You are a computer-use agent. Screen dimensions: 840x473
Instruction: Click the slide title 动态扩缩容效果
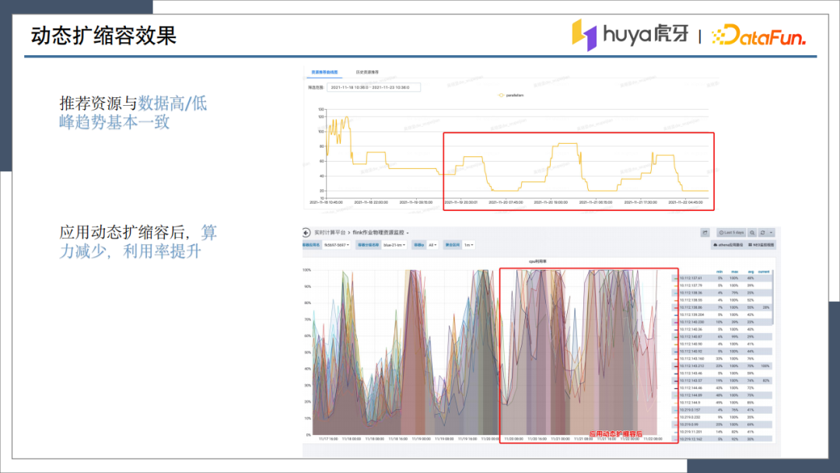coord(103,35)
